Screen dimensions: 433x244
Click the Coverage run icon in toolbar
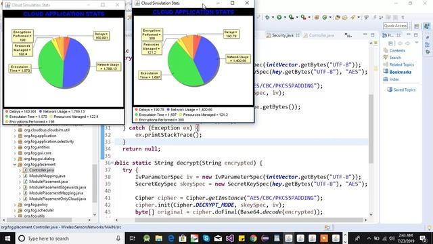[x=291, y=17]
